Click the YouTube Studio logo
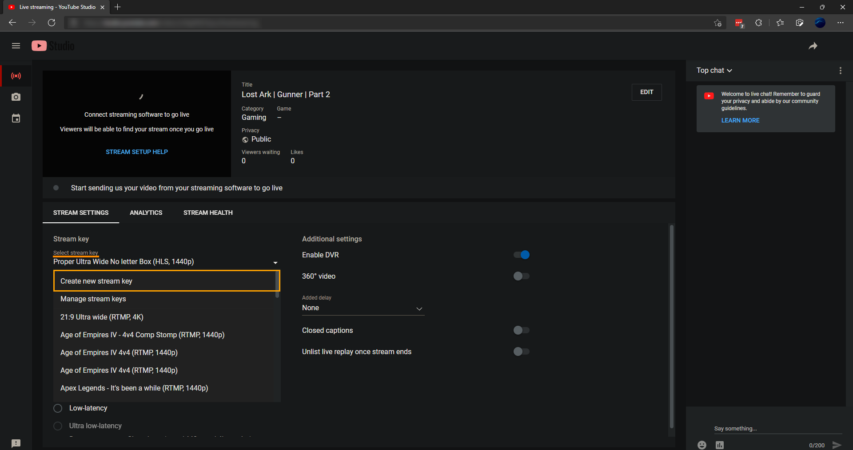 [53, 46]
